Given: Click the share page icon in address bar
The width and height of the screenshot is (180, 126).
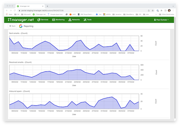Looking at the screenshot, I should 149,10.
